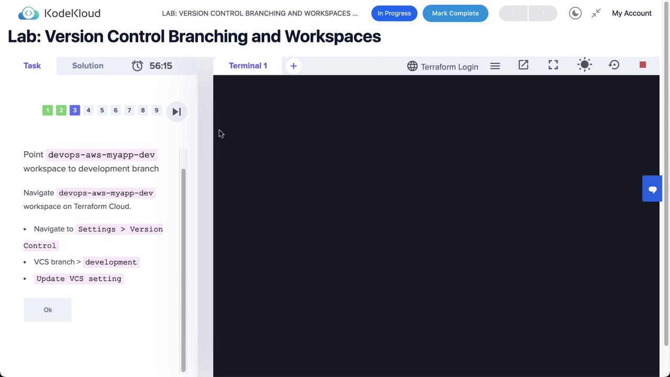Toggle terminal fullscreen mode
The height and width of the screenshot is (377, 670).
pos(553,65)
